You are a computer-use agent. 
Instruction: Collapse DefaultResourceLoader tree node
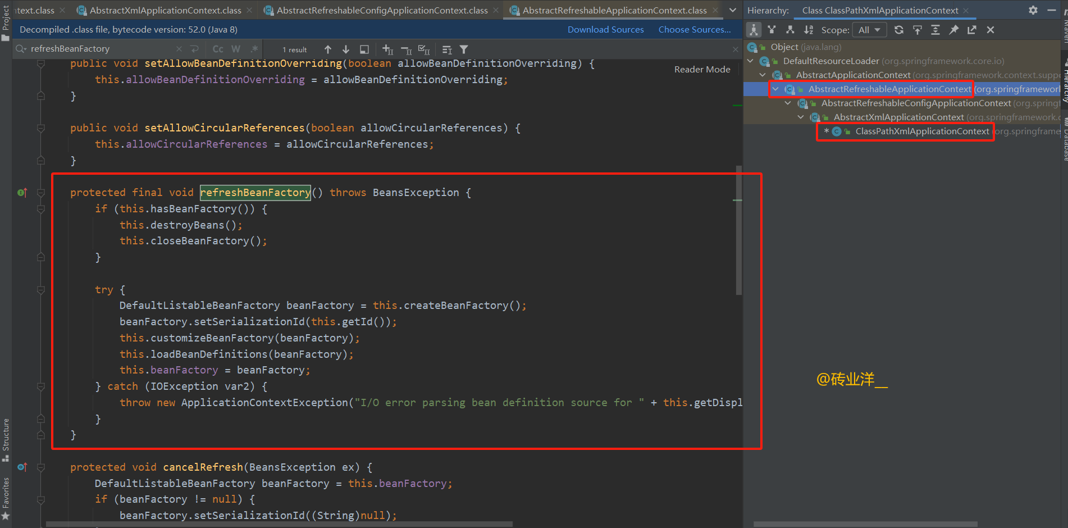[x=750, y=61]
